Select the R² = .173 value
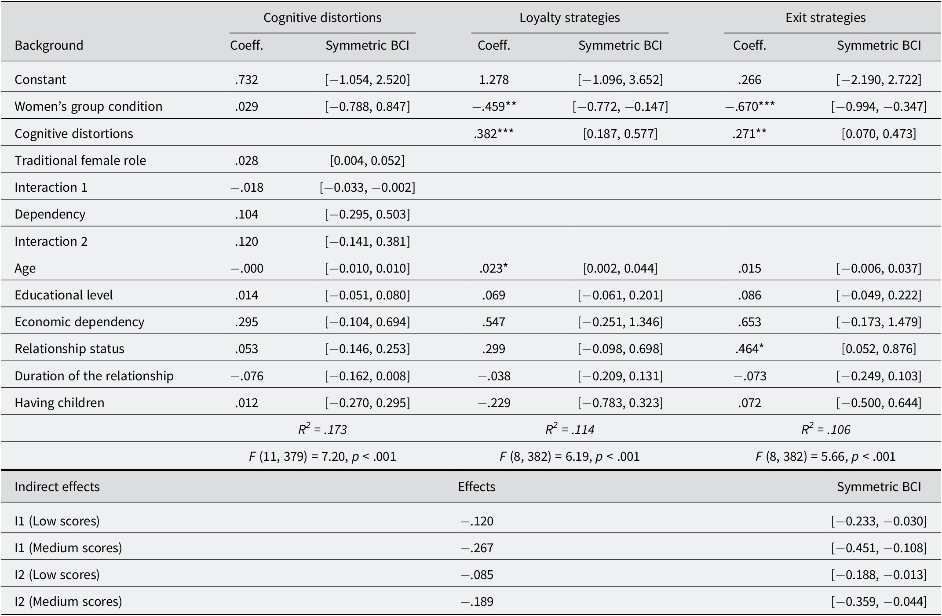Viewport: 942px width, 616px height. [x=322, y=429]
